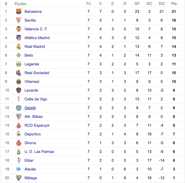Click Barcelona's 21 points value
The width and height of the screenshot is (185, 183).
tap(174, 11)
